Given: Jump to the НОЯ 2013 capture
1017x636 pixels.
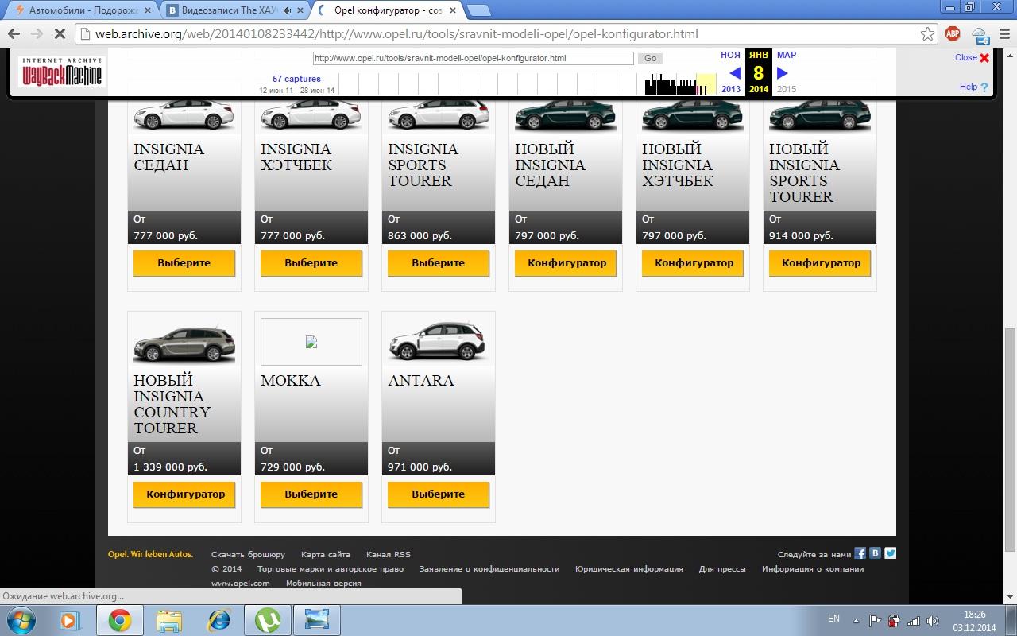Looking at the screenshot, I should pyautogui.click(x=731, y=72).
